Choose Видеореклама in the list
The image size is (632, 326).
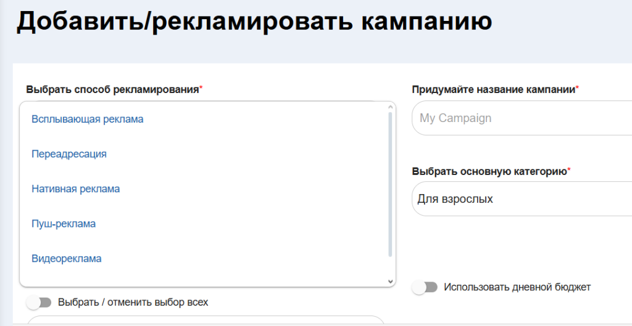[x=66, y=259]
